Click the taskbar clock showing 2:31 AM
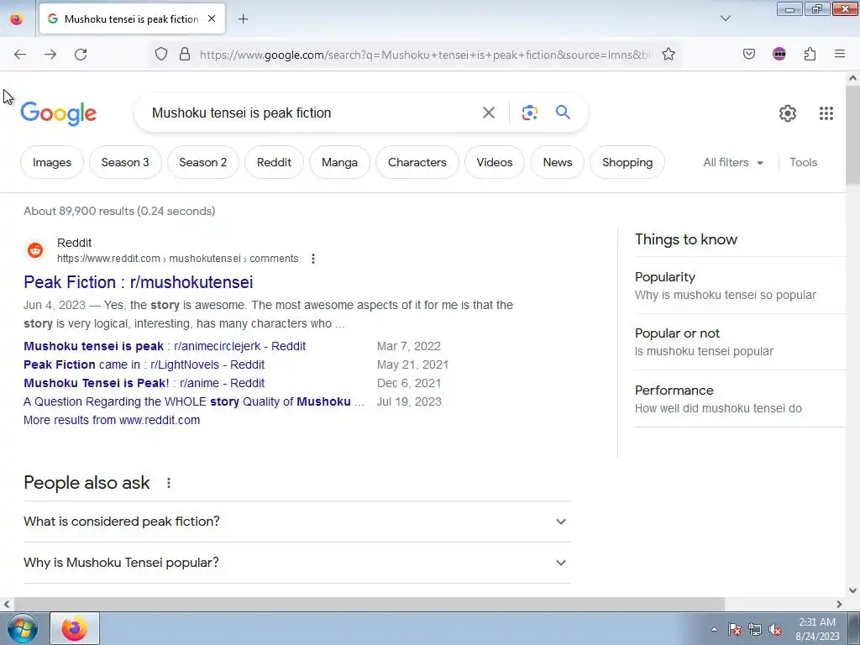This screenshot has width=860, height=645. pos(817,628)
